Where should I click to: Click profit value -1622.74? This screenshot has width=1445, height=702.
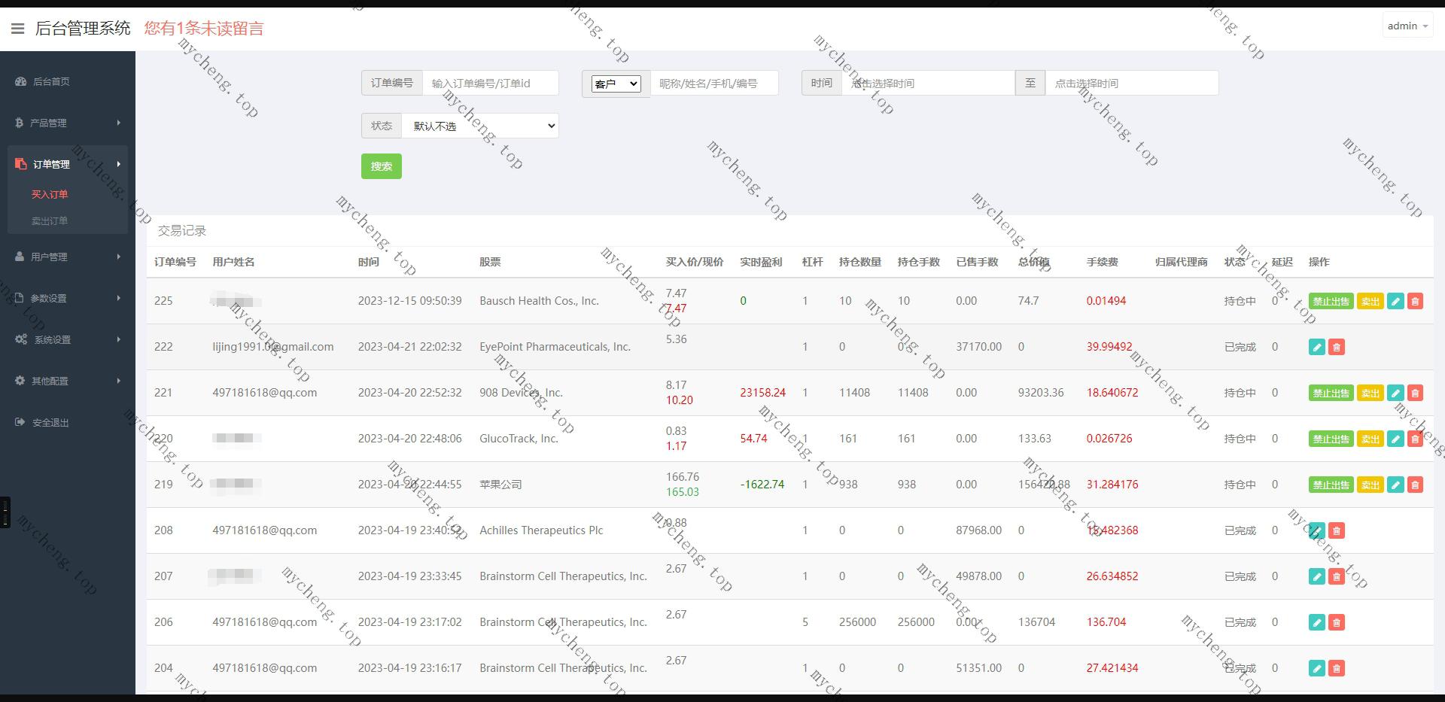762,485
